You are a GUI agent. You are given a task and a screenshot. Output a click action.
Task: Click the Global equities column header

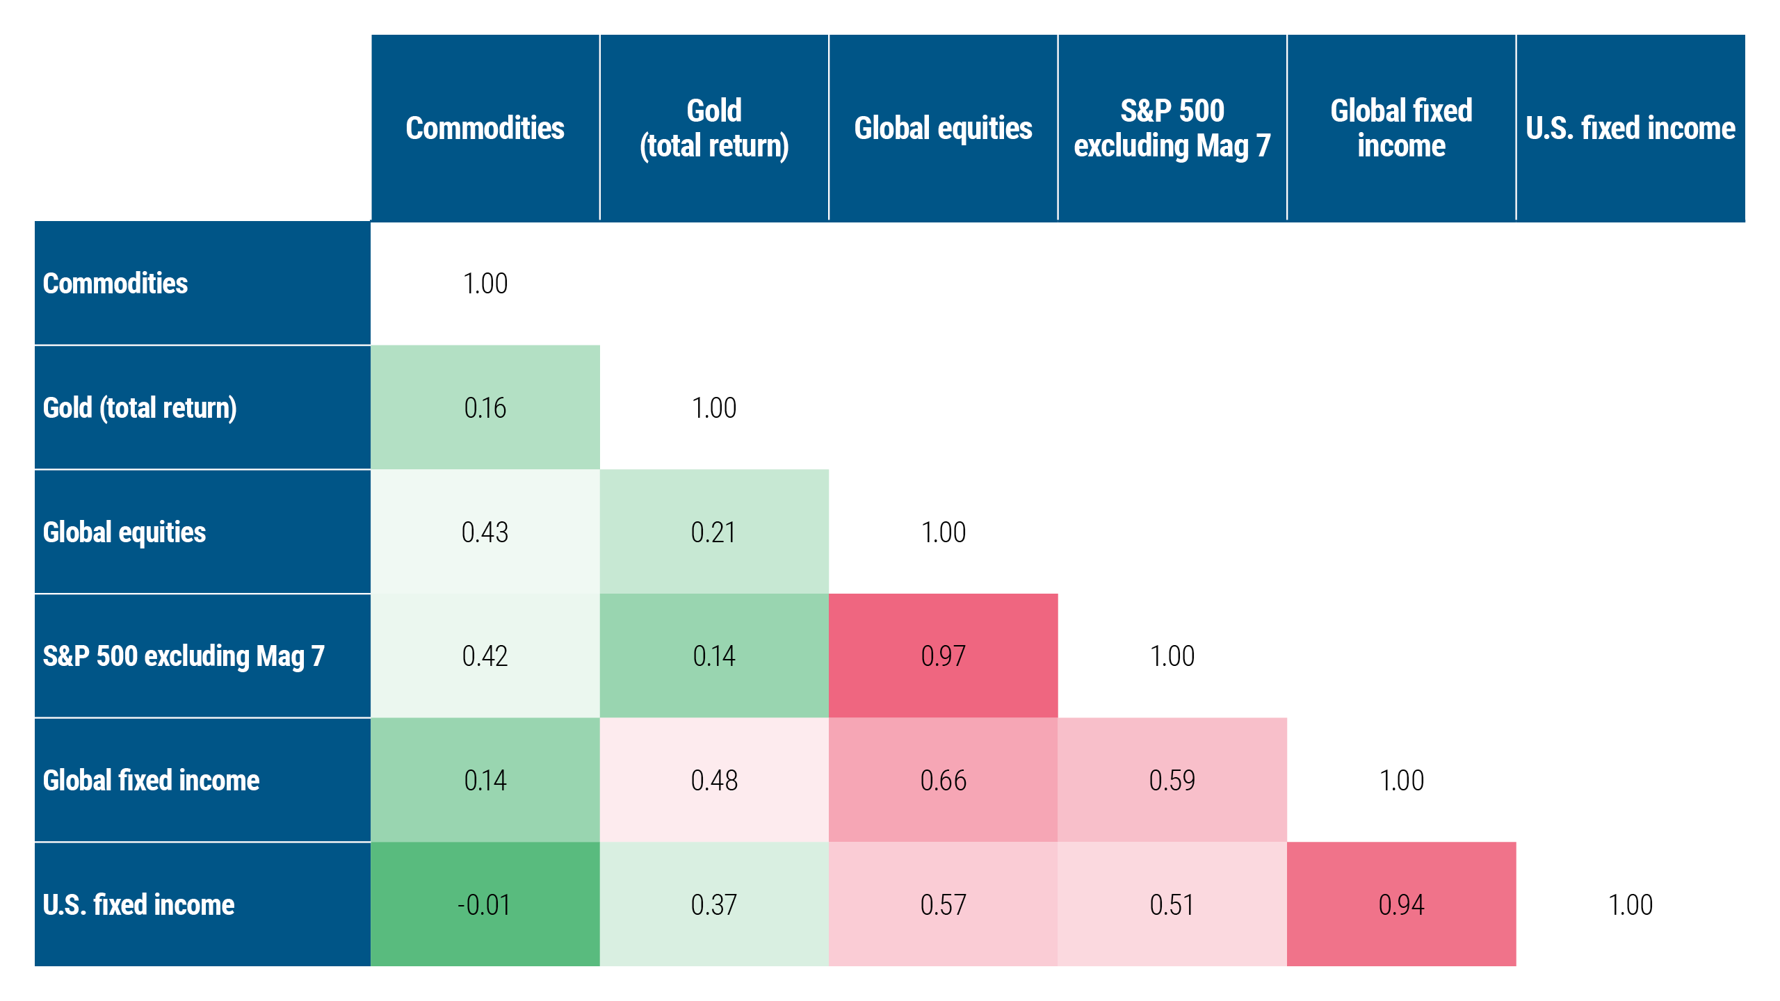pyautogui.click(x=943, y=128)
